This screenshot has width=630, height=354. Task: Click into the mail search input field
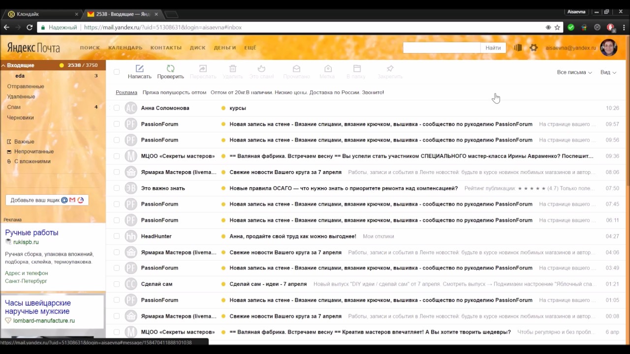441,48
